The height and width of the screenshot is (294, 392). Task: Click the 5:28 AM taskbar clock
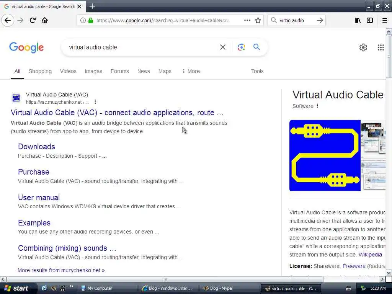tap(378, 288)
